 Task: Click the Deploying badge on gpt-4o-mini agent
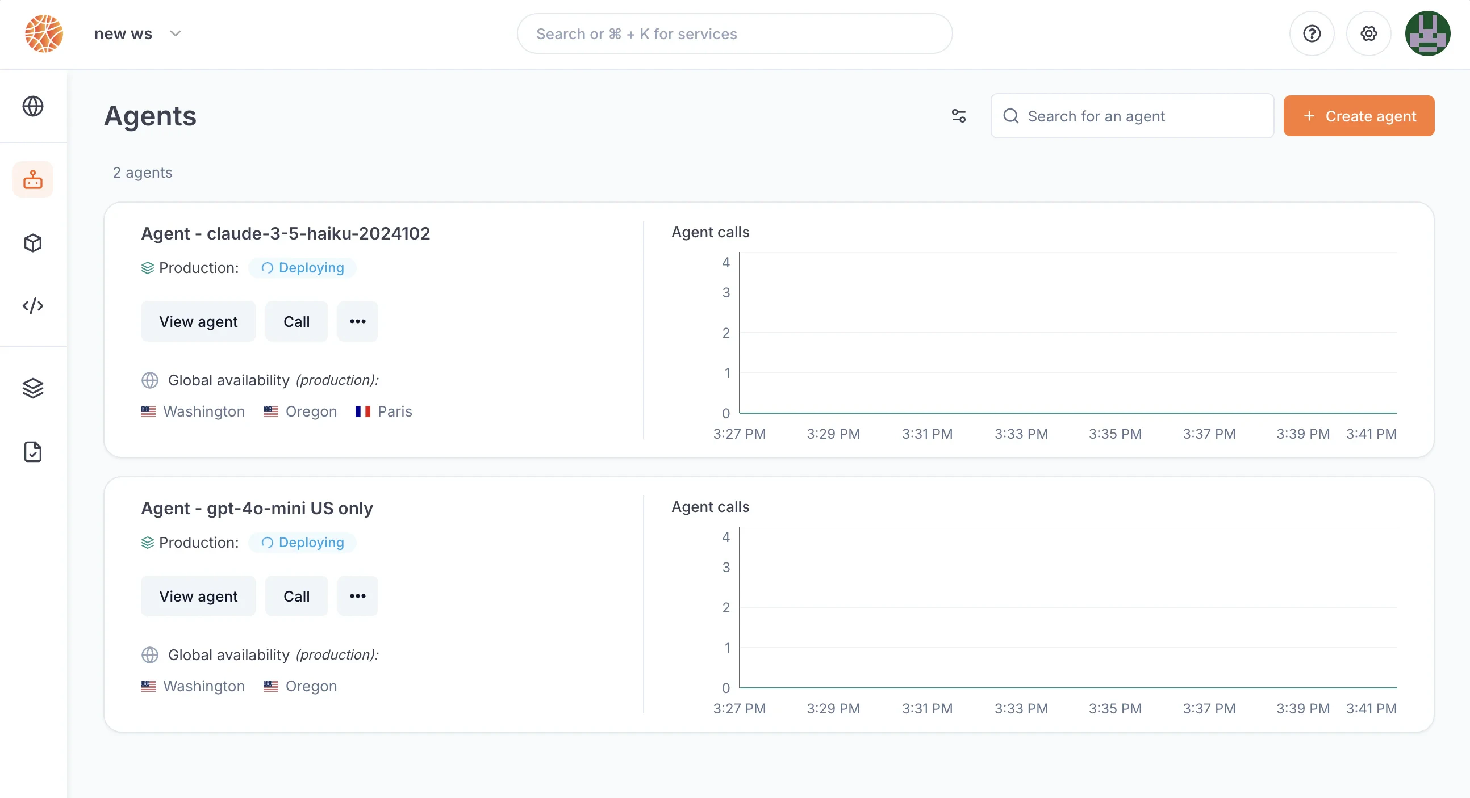tap(302, 542)
